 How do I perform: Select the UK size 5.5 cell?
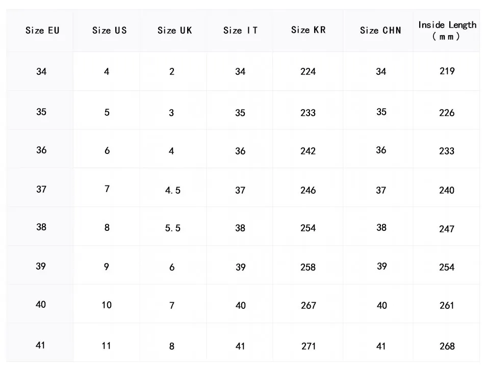click(172, 229)
